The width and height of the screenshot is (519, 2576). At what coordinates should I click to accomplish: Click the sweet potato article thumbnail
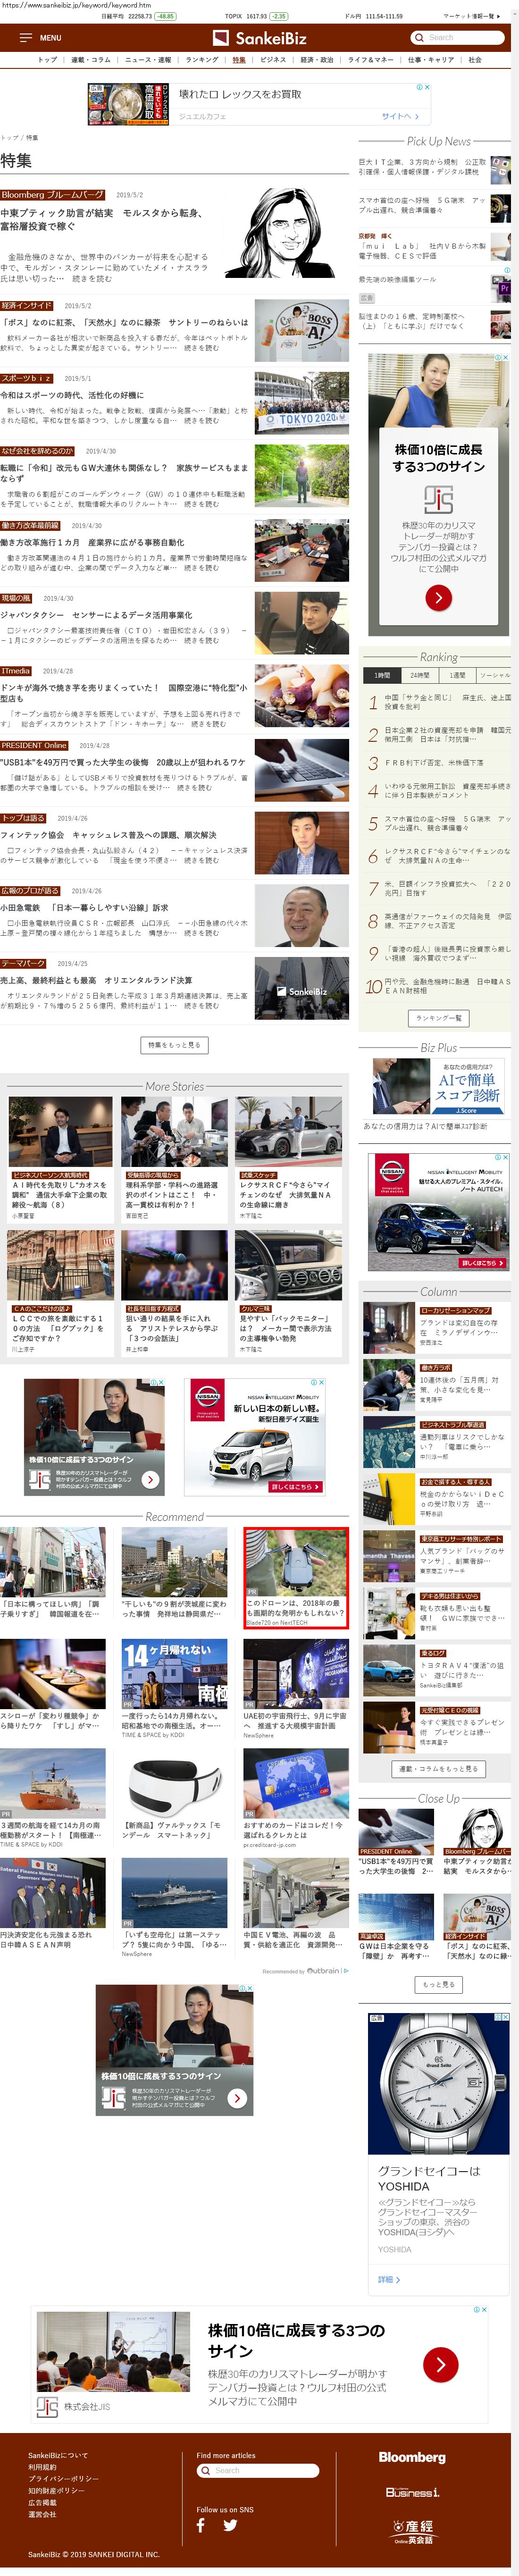coord(301,696)
